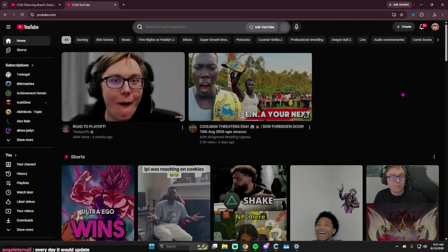The image size is (448, 252).
Task: Reload the page with the browser refresh icon
Action: [22, 15]
